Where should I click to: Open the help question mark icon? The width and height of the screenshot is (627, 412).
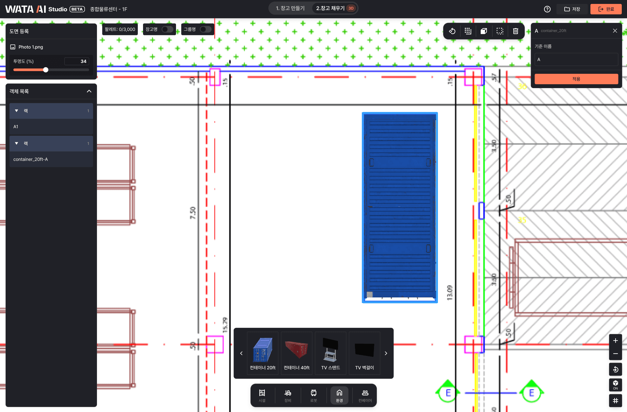[x=547, y=9]
